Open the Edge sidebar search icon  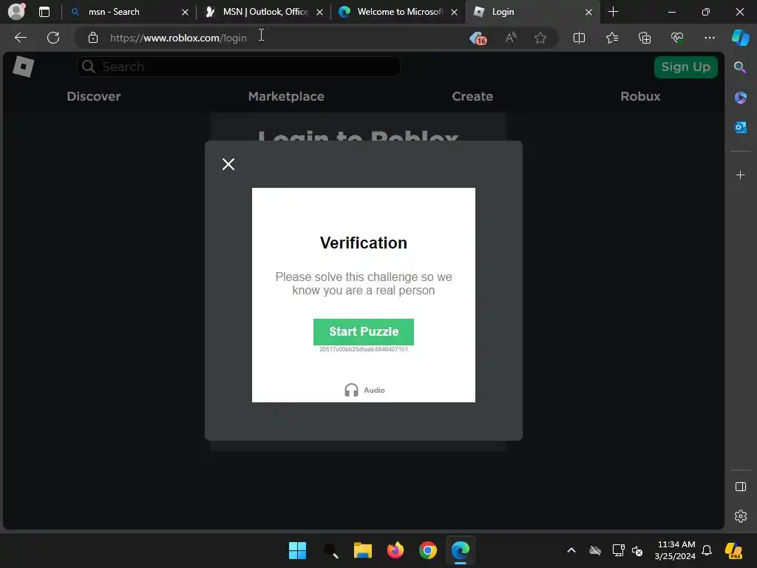click(x=740, y=67)
